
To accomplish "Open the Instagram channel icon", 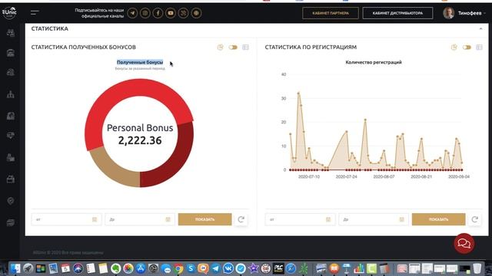I will [145, 13].
